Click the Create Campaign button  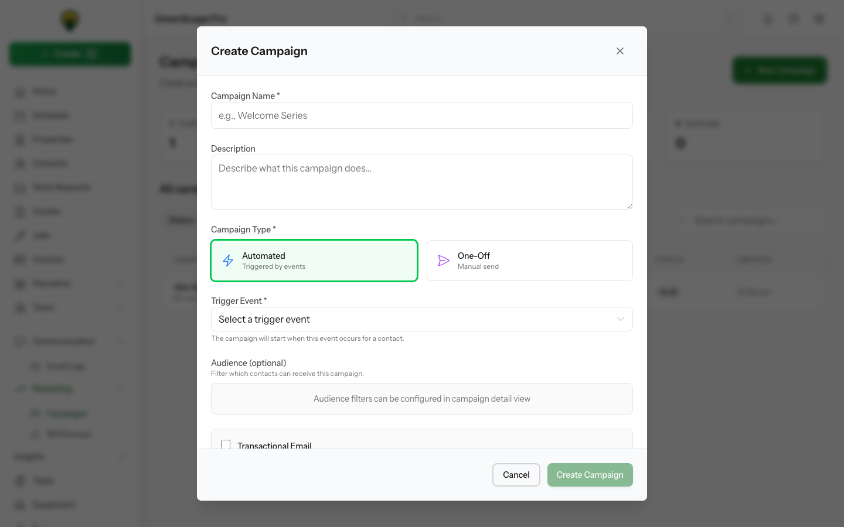click(x=590, y=475)
